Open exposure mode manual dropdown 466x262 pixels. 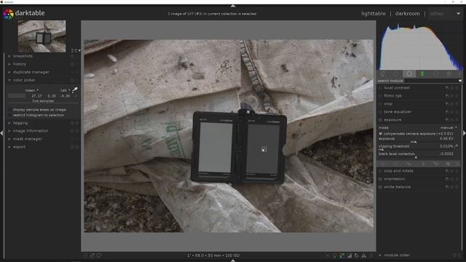point(449,128)
